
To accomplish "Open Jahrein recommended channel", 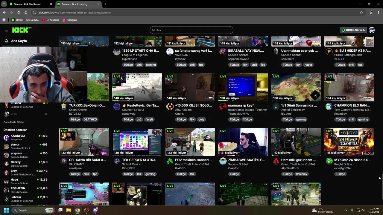I will click(25, 199).
